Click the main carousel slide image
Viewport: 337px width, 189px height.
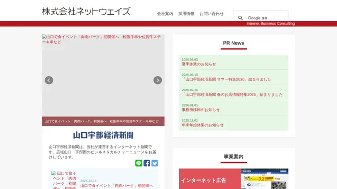[x=103, y=76]
